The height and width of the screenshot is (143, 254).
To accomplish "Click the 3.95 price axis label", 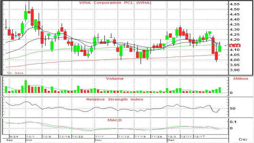I will click(x=235, y=65).
